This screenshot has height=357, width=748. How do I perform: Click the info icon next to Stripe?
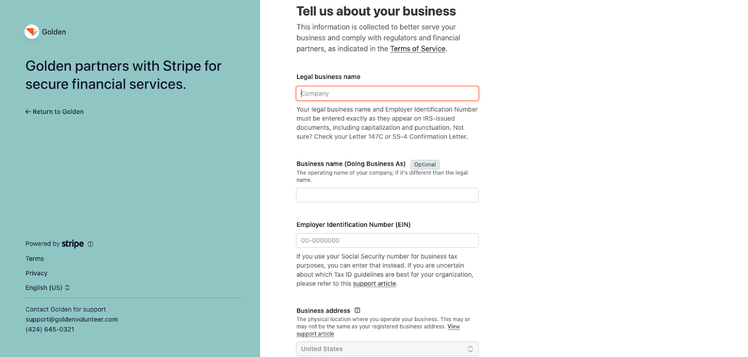[x=91, y=244]
